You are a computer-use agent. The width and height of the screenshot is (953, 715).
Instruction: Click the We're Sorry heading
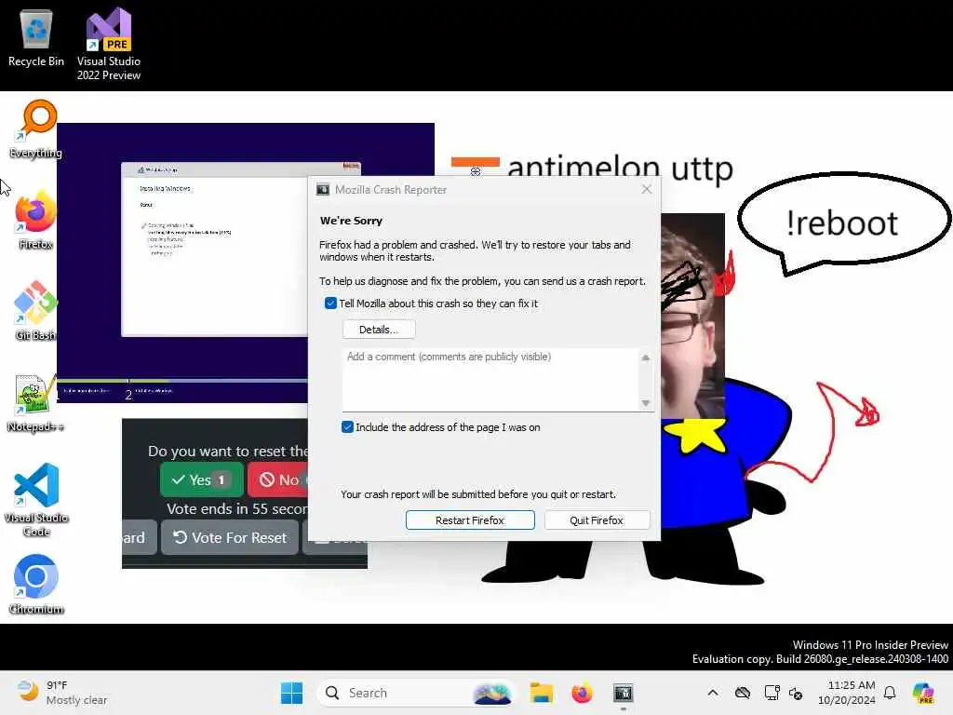(351, 221)
